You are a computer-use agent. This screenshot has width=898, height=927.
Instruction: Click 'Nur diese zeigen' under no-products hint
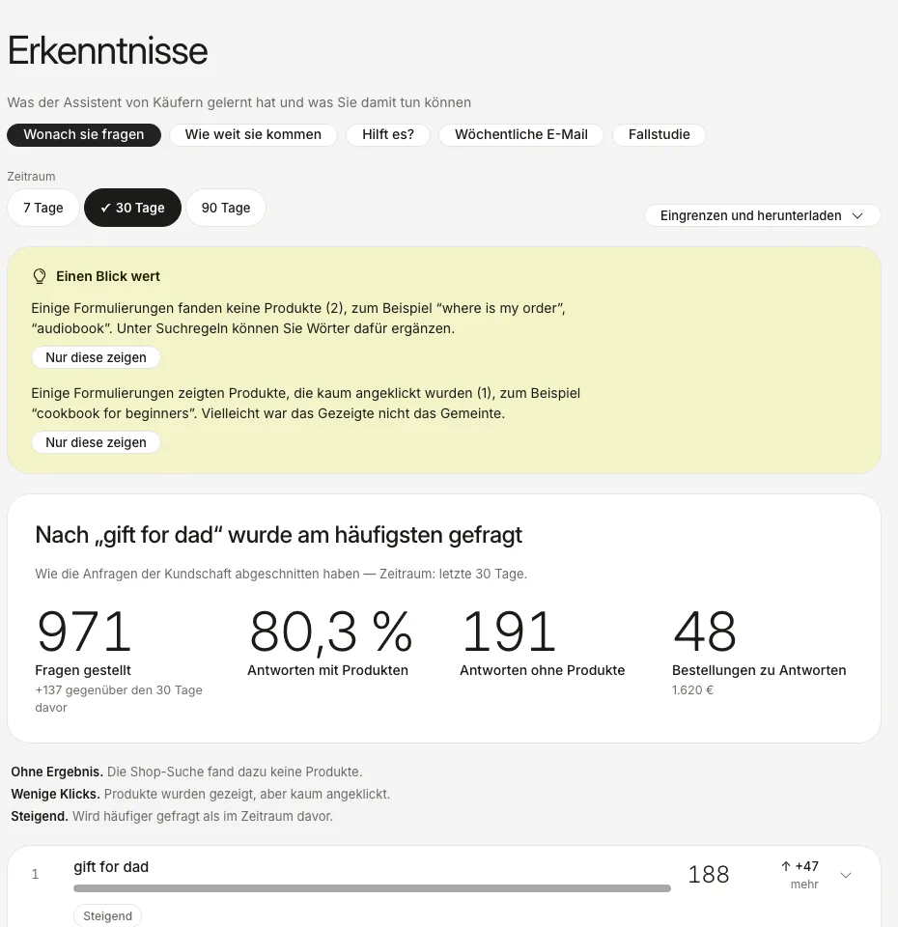click(x=96, y=357)
